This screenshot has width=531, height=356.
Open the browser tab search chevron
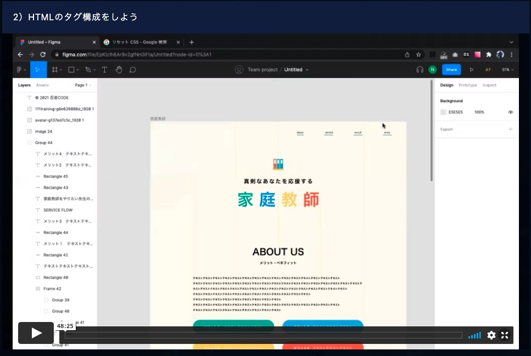tap(511, 42)
